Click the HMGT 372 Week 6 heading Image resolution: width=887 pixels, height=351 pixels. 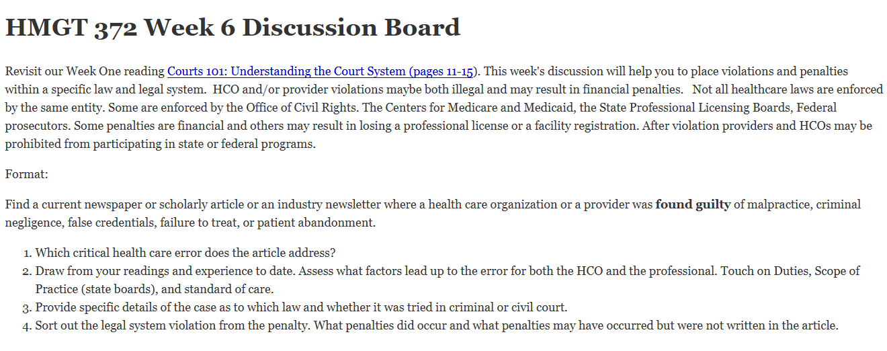[x=233, y=28]
